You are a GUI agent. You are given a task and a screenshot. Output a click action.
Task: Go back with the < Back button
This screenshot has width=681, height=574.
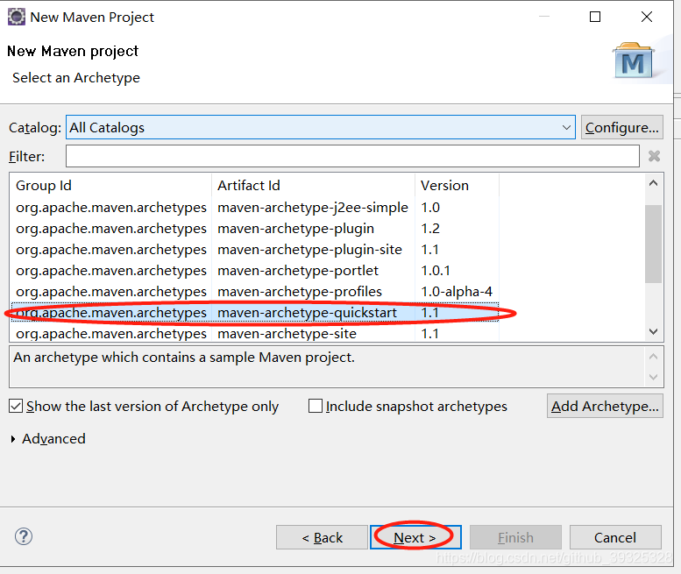pyautogui.click(x=322, y=537)
